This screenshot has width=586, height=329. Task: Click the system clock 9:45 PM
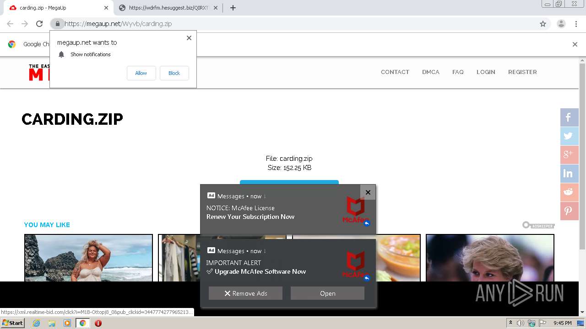pyautogui.click(x=562, y=323)
